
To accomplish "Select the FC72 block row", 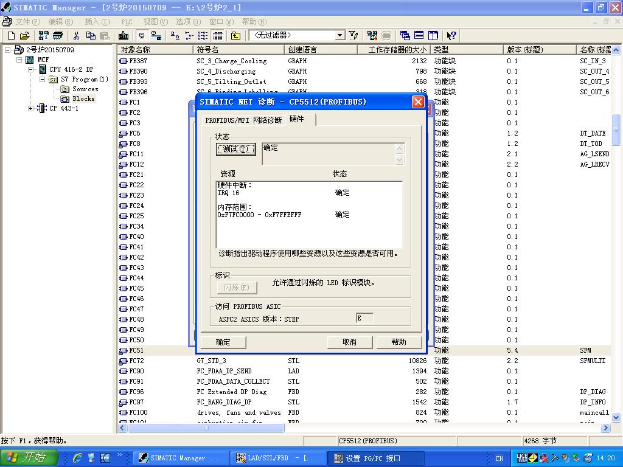I will pos(364,361).
